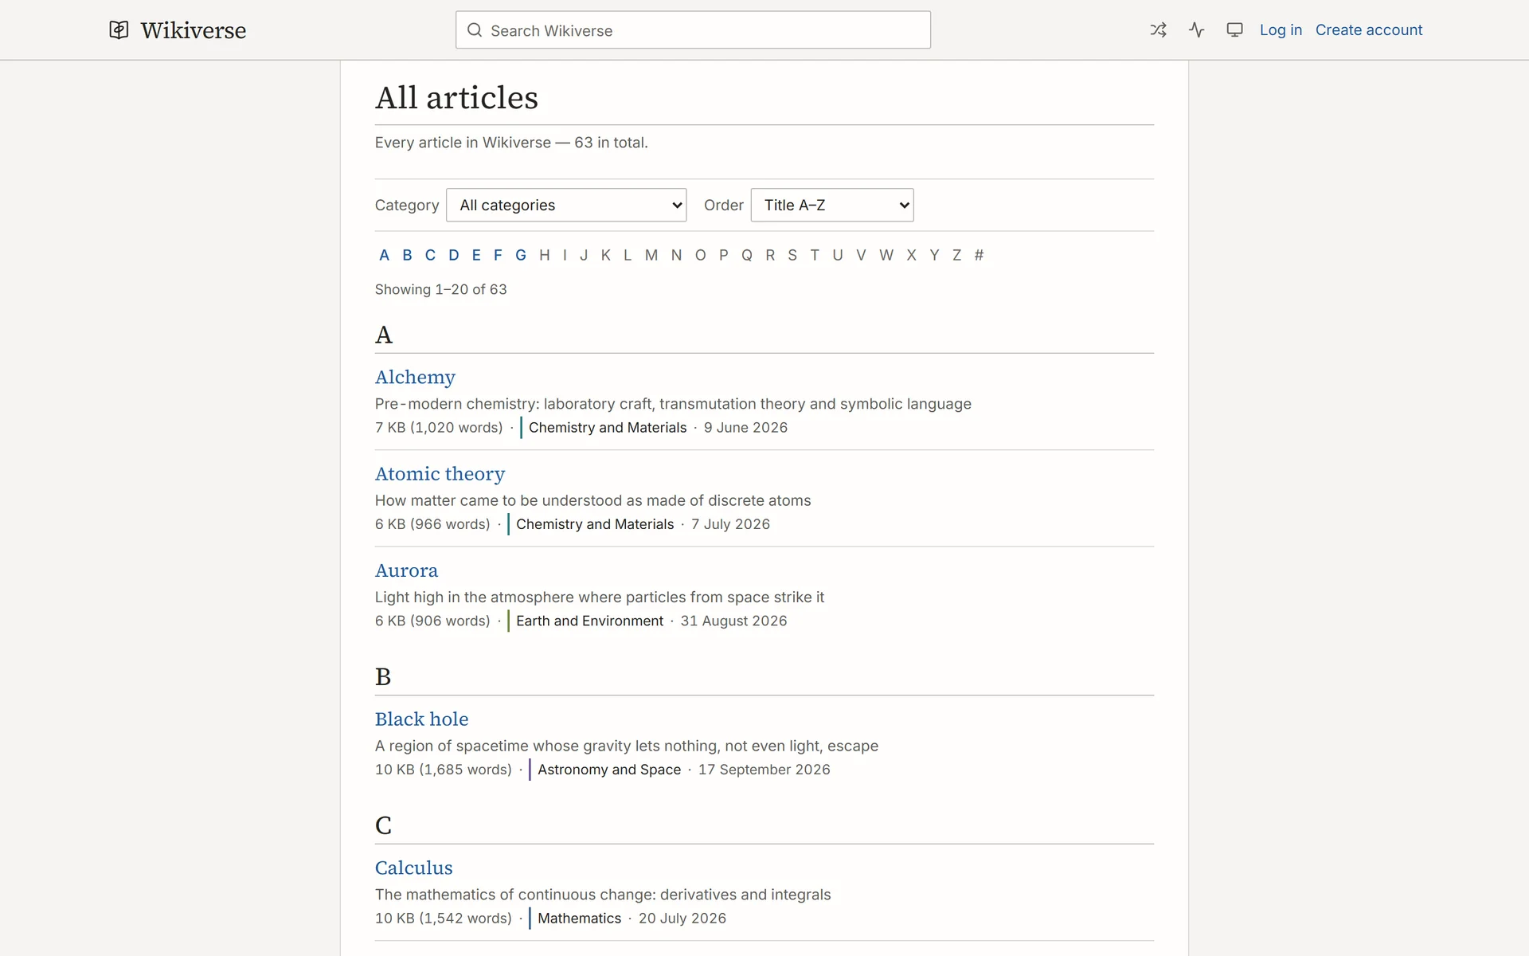
Task: Open the Alchemy article
Action: coord(415,377)
